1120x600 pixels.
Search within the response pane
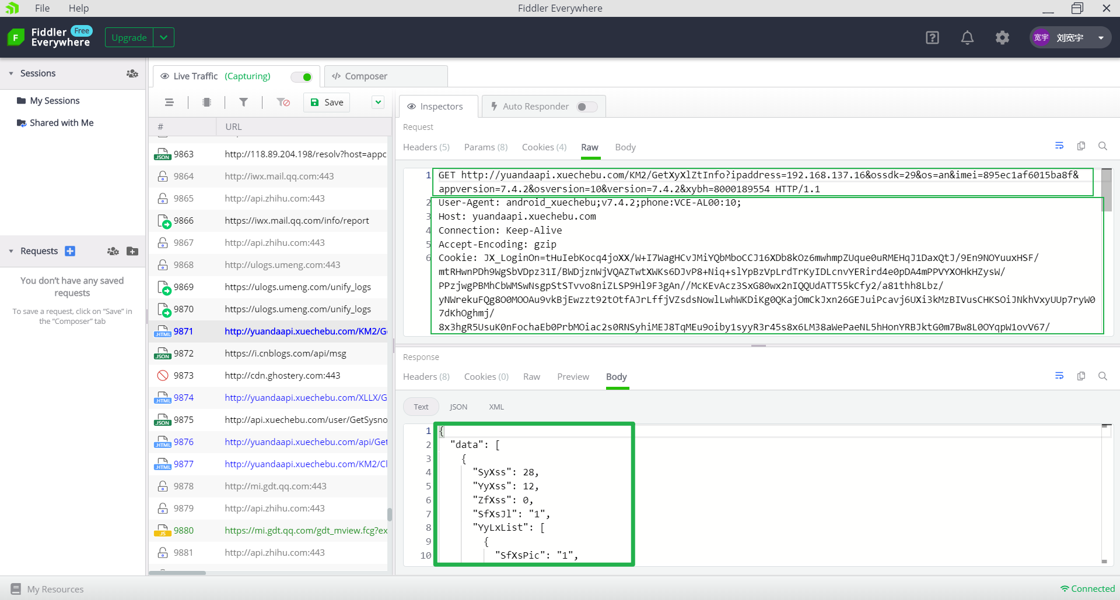tap(1102, 376)
